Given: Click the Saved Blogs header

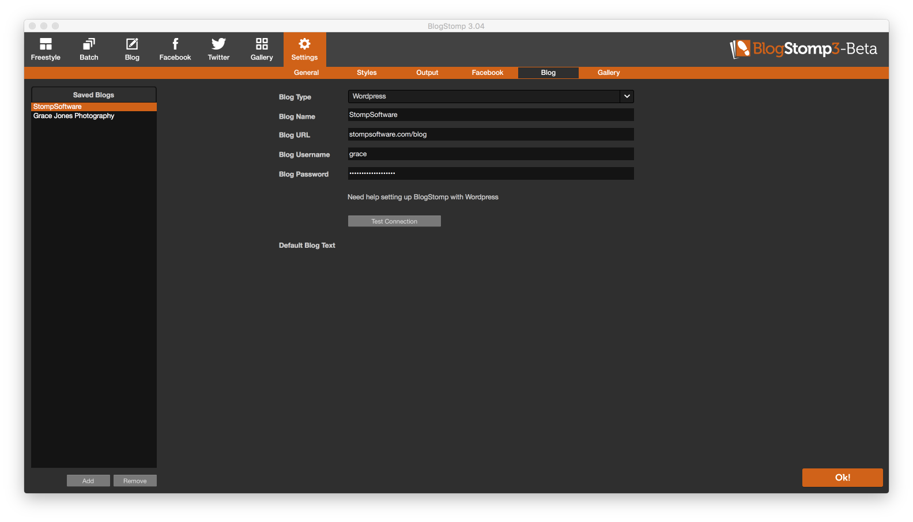Looking at the screenshot, I should [94, 95].
